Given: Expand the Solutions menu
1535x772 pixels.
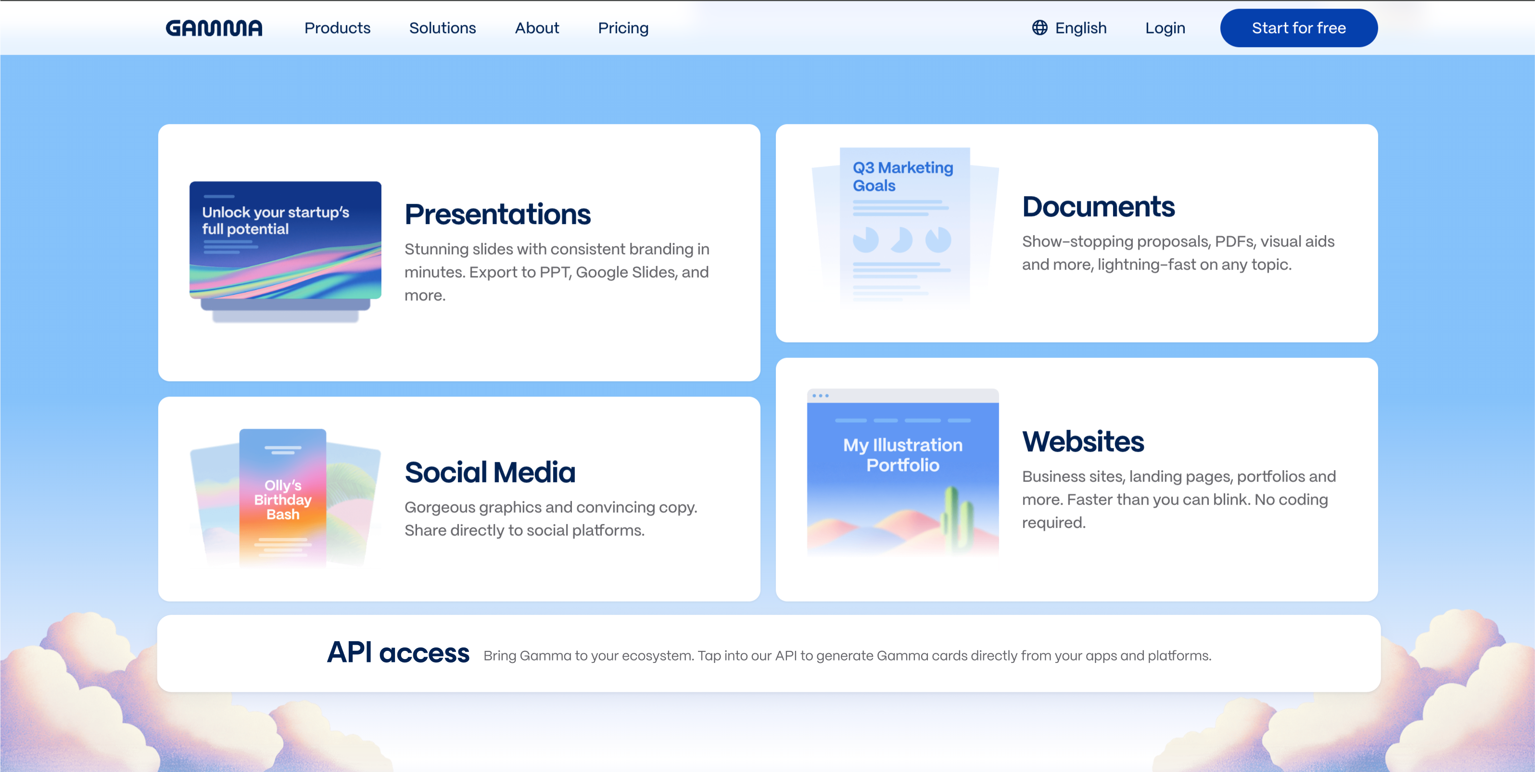Looking at the screenshot, I should click(442, 27).
